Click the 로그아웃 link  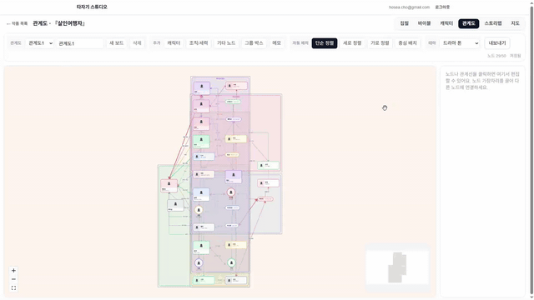coord(442,7)
